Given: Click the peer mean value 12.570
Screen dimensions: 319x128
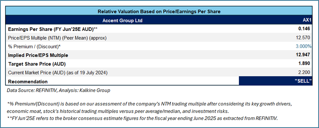Looking at the screenshot, I should pos(303,38).
